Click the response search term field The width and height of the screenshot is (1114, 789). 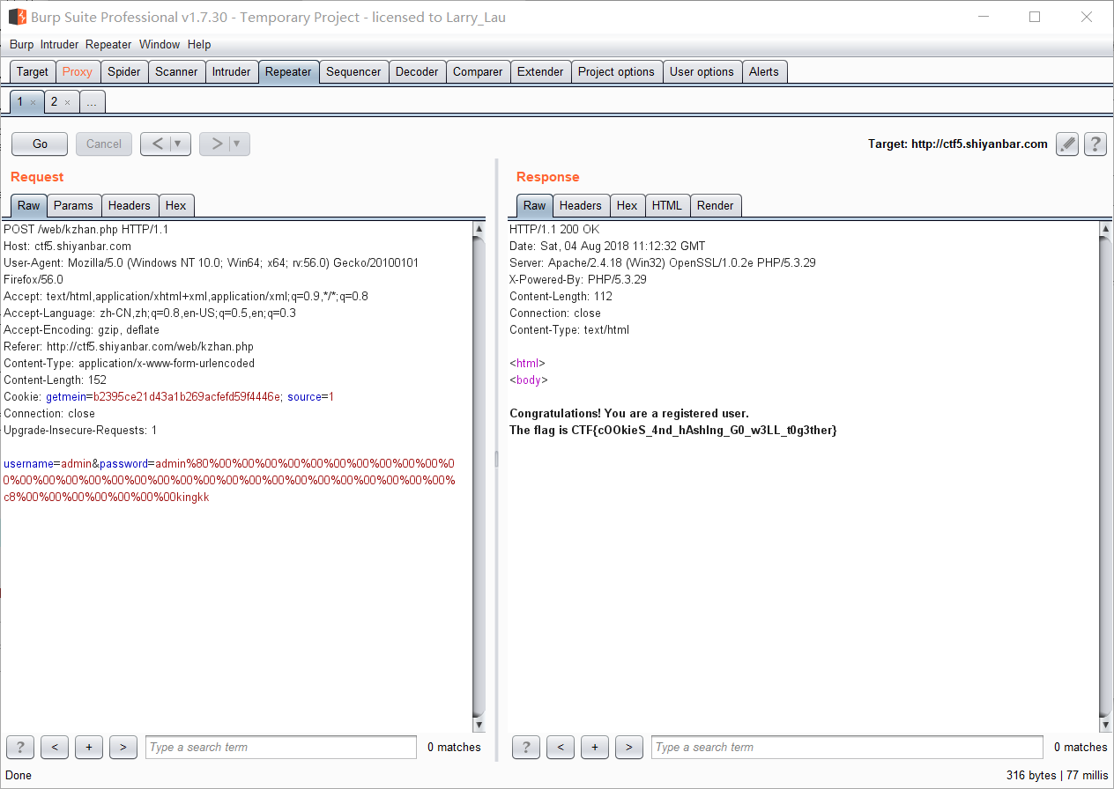[x=848, y=748]
